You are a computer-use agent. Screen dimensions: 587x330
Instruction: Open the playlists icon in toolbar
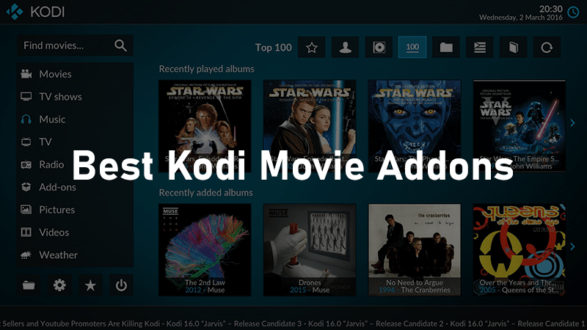point(480,47)
